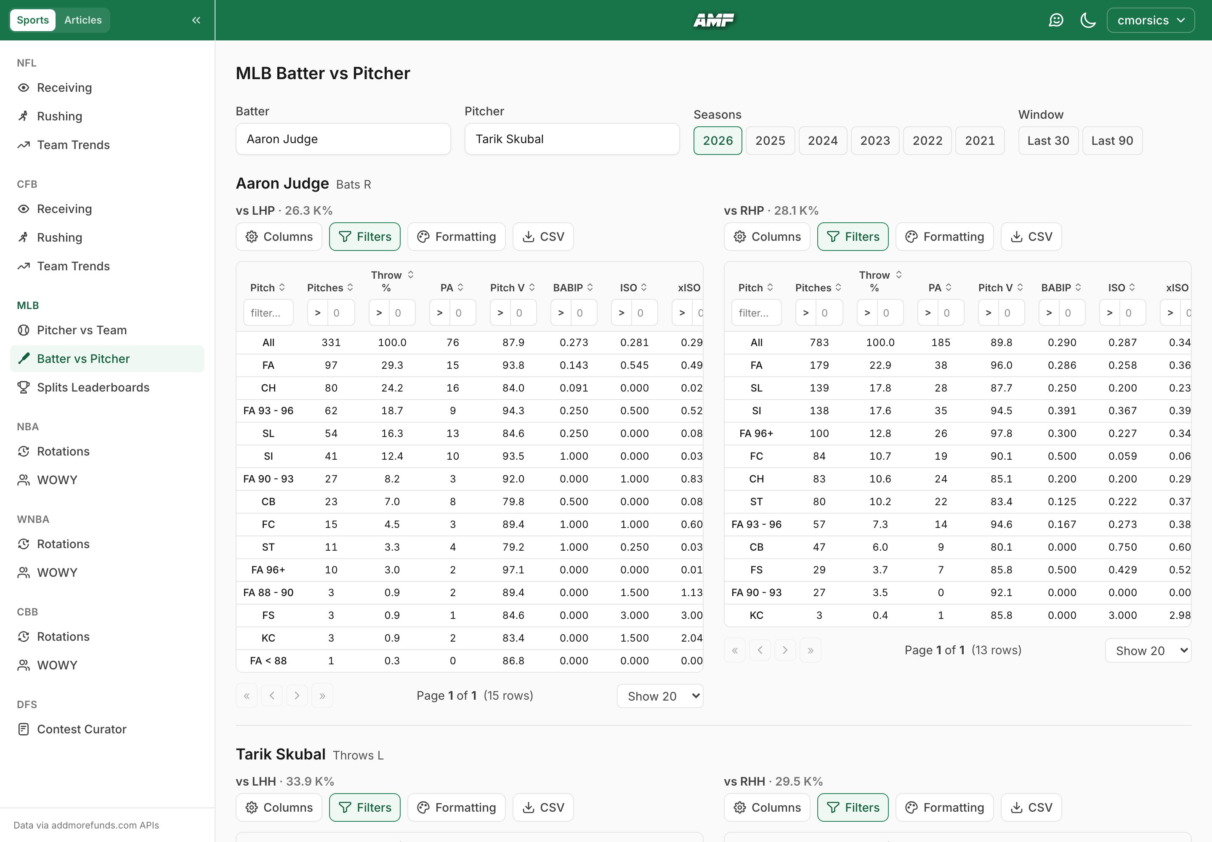Viewport: 1212px width, 842px height.
Task: Open Pitches operator selector in vs LHP filters
Action: tap(317, 313)
